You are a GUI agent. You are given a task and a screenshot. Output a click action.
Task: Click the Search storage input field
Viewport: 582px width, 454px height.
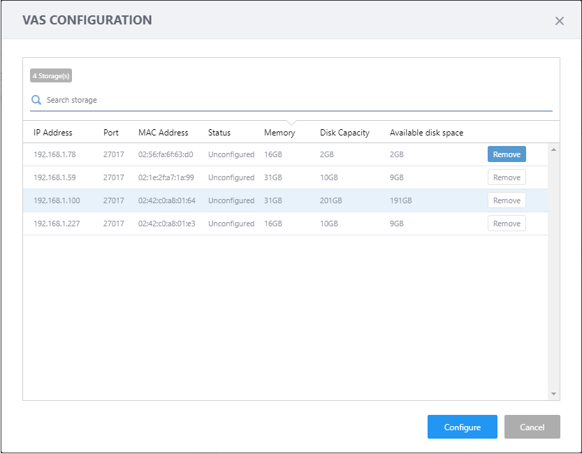pos(293,100)
